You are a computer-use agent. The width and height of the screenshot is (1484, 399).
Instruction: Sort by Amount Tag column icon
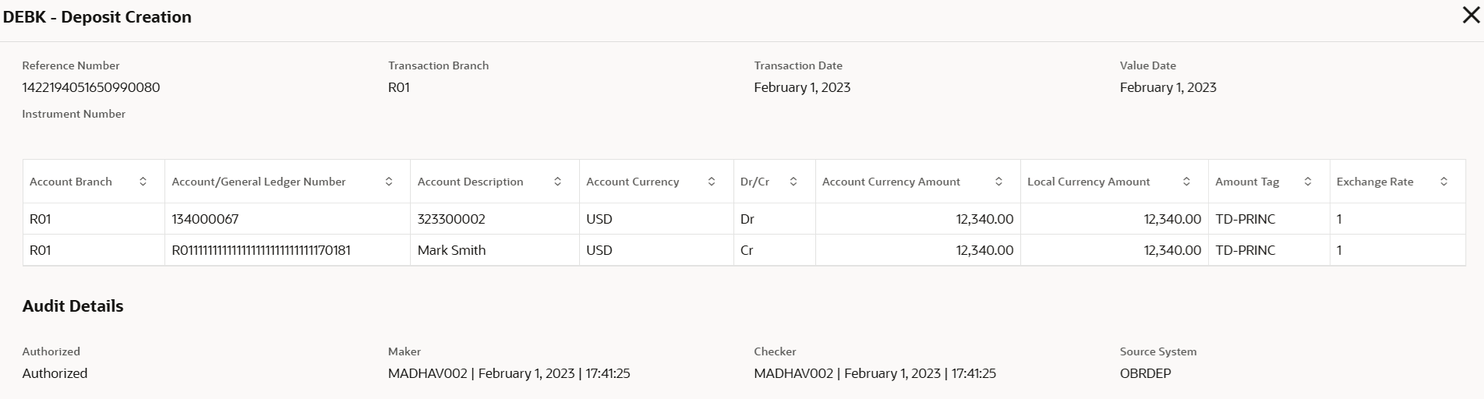(1308, 182)
